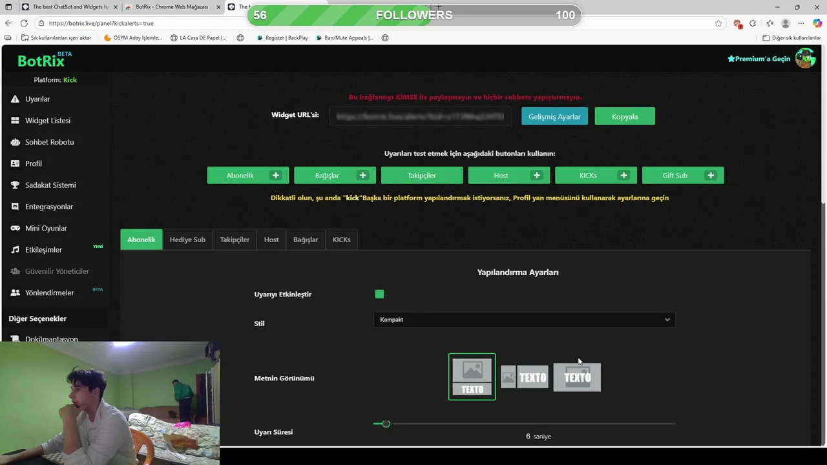This screenshot has height=465, width=827.
Task: Open the red extension icon with badge
Action: tap(738, 23)
